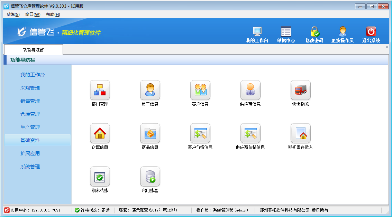Click the 启用账套 database icon
This screenshot has width=392, height=217.
150,177
